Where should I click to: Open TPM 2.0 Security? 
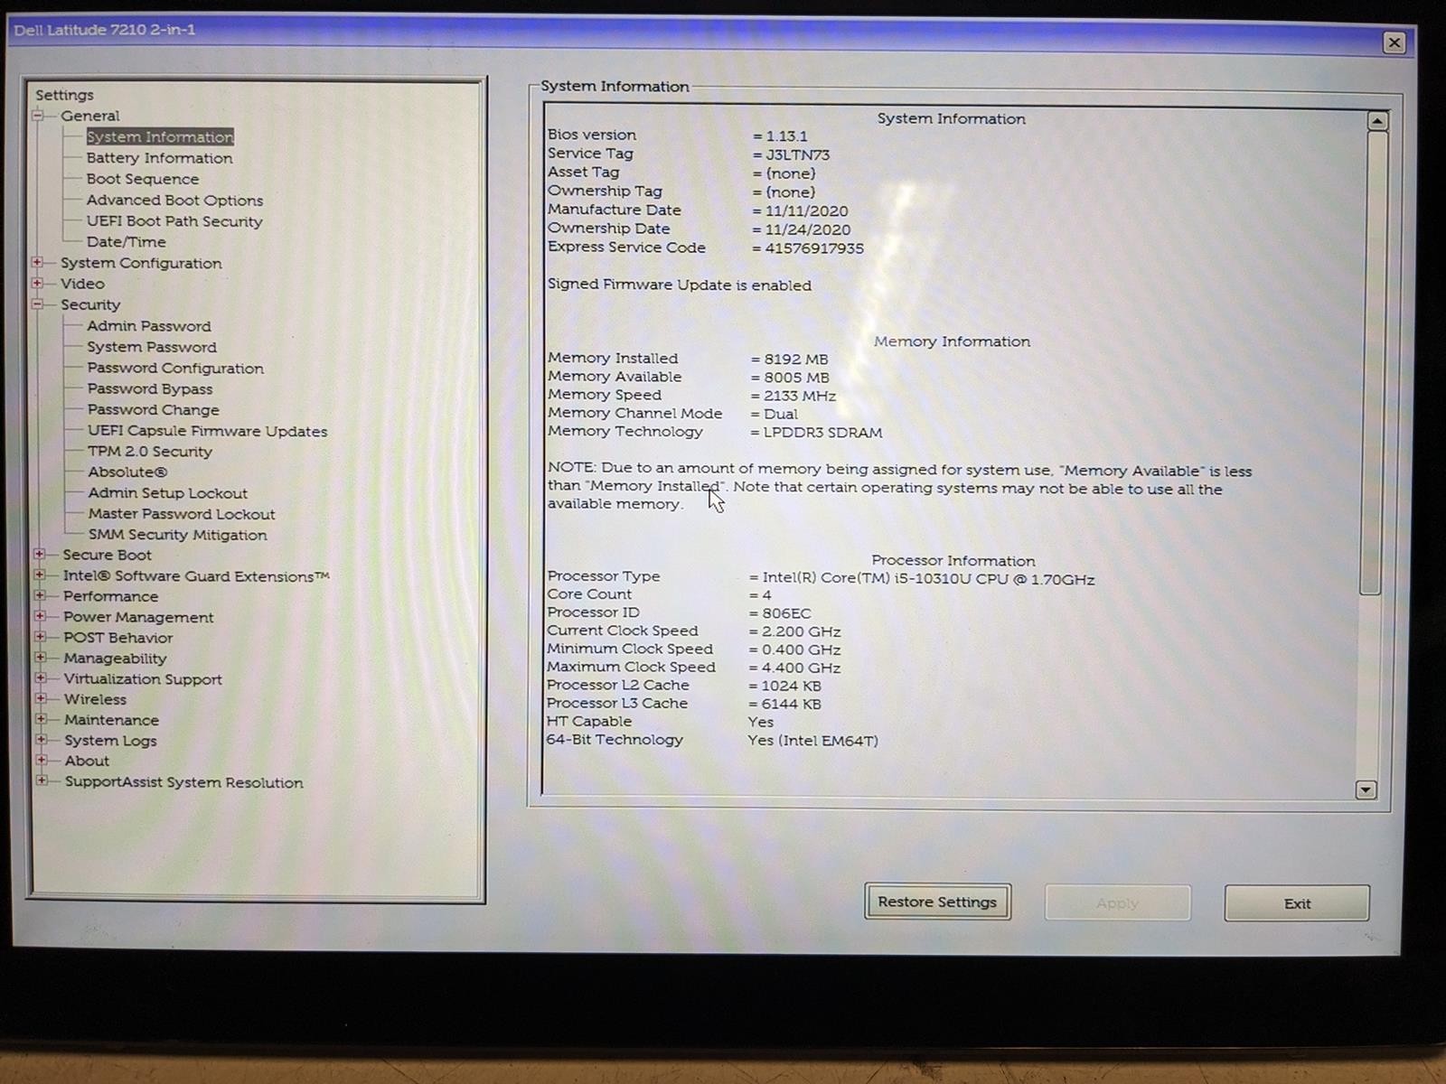click(150, 452)
